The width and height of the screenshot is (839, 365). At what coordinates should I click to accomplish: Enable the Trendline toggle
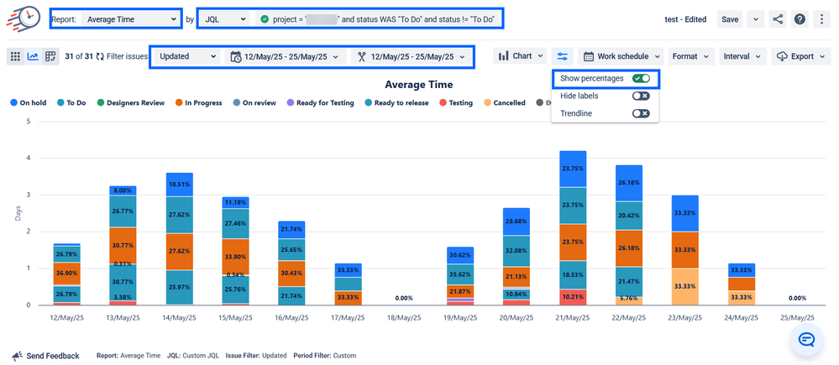pos(641,113)
